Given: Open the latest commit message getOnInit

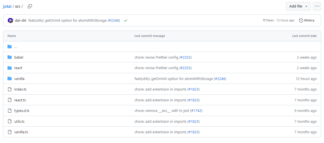Looking at the screenshot, I should (x=67, y=21).
